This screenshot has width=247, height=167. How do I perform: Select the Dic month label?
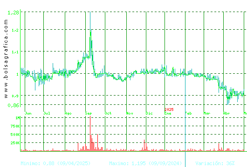tap(149, 113)
